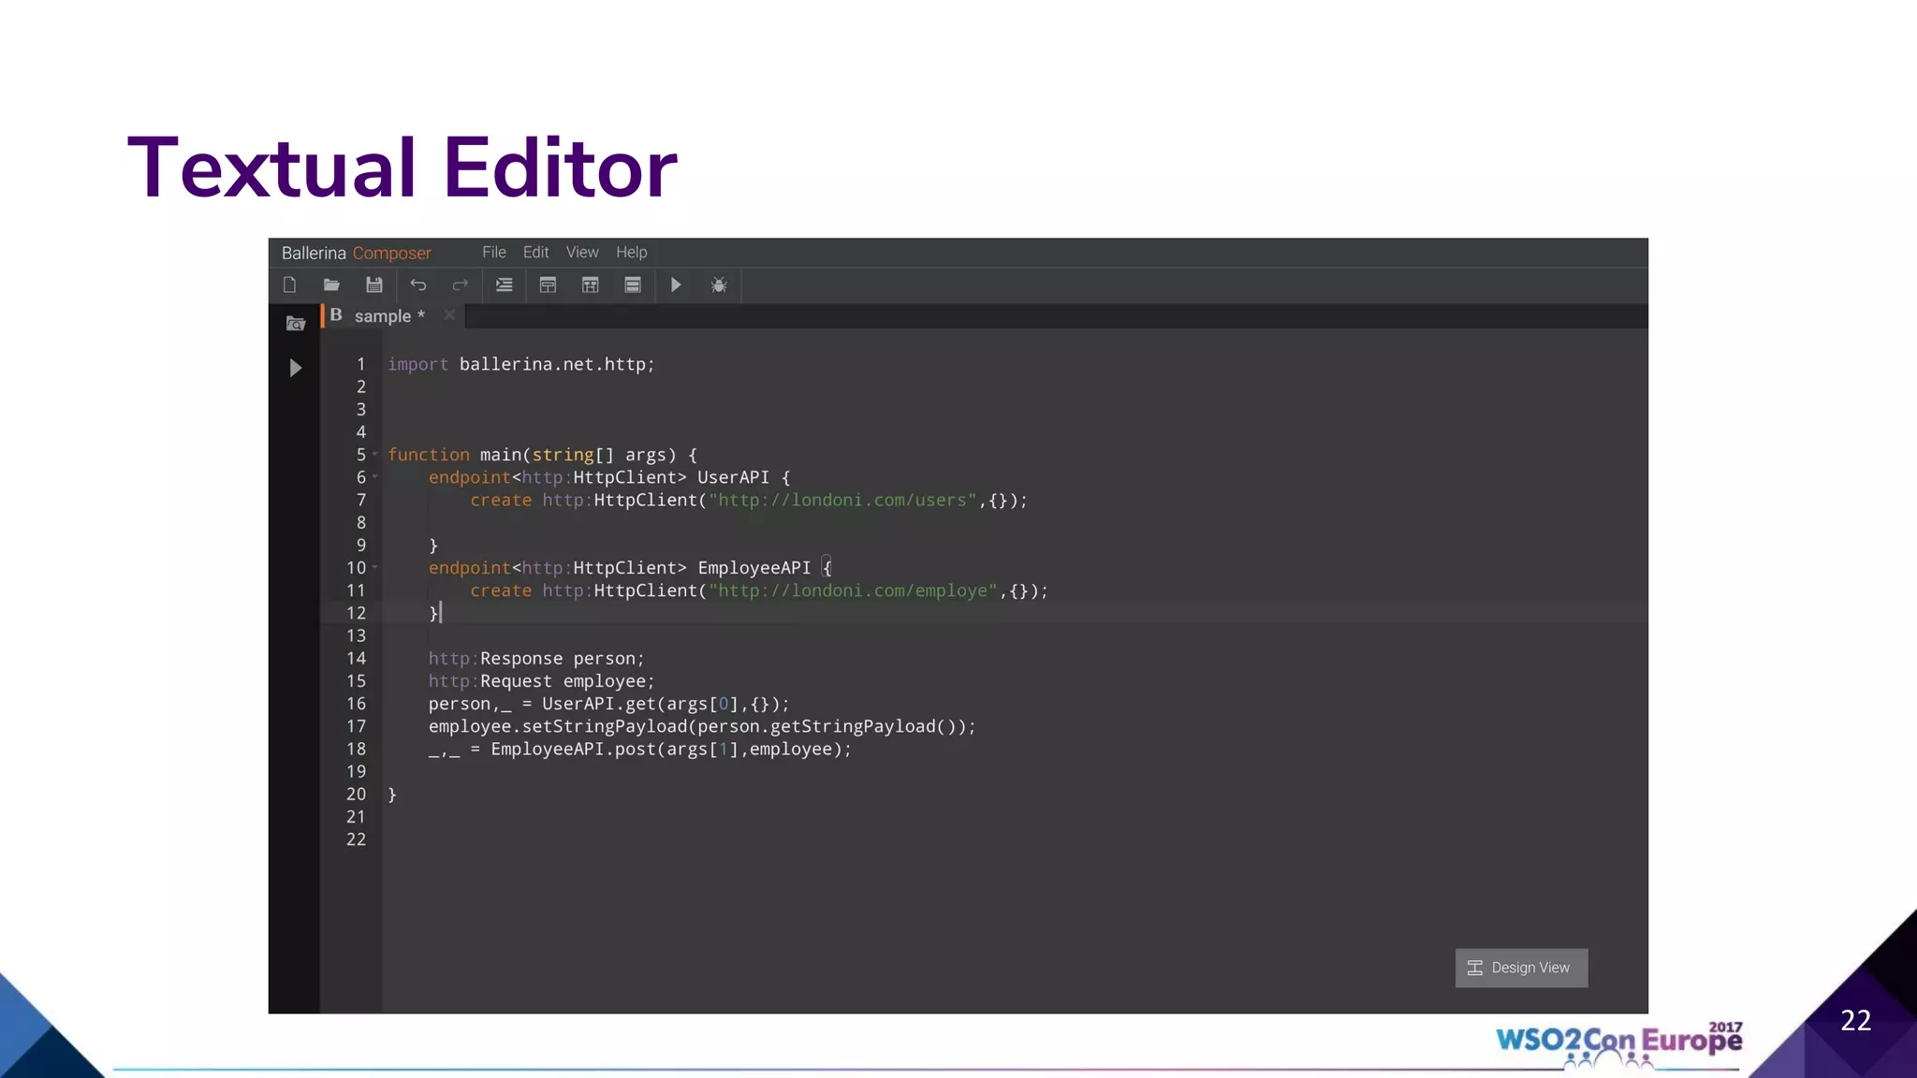Click the UserAPI.get(args[0],{}) line
1917x1078 pixels.
[608, 704]
